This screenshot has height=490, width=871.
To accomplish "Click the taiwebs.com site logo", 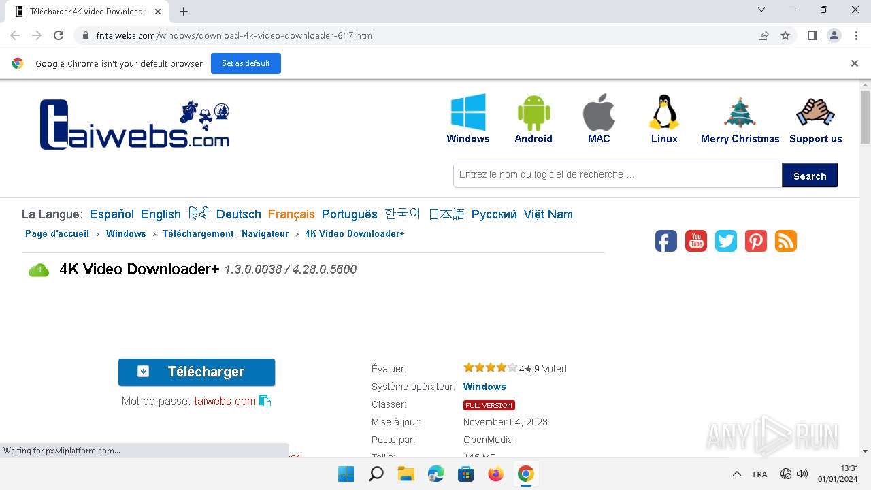I will pyautogui.click(x=135, y=125).
